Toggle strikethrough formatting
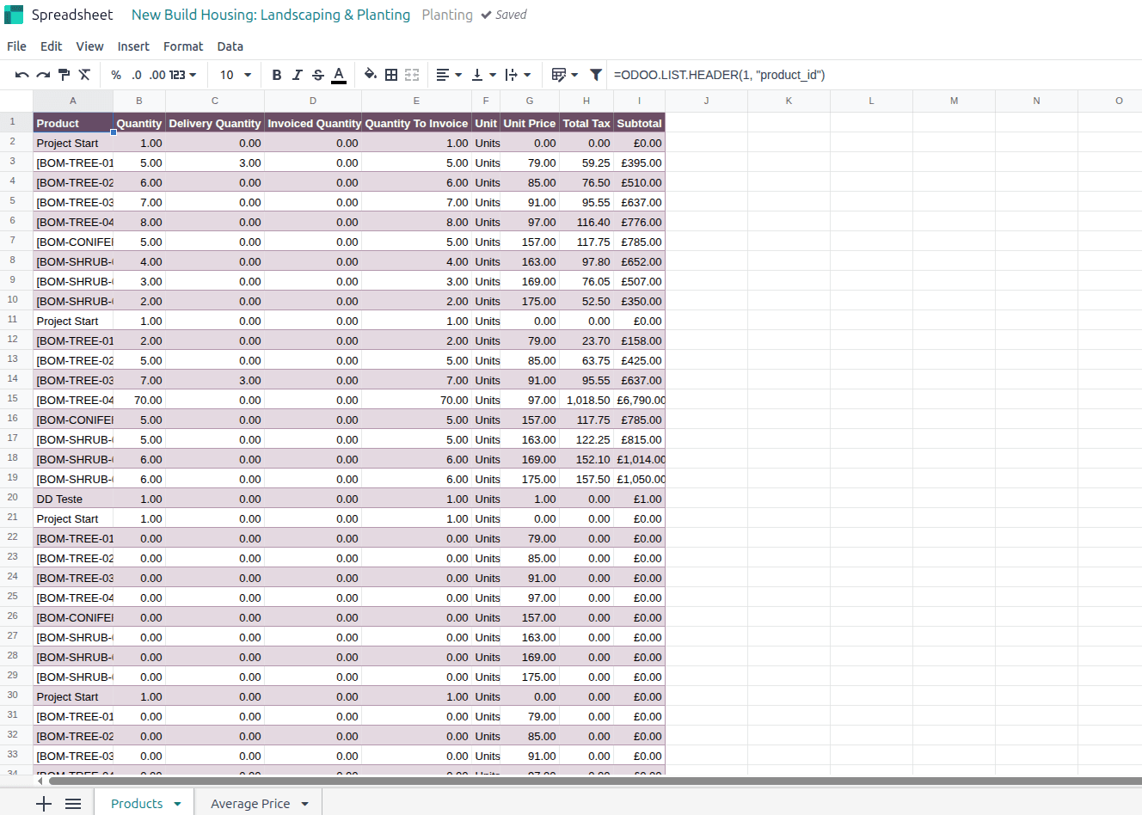This screenshot has height=815, width=1142. click(x=318, y=75)
